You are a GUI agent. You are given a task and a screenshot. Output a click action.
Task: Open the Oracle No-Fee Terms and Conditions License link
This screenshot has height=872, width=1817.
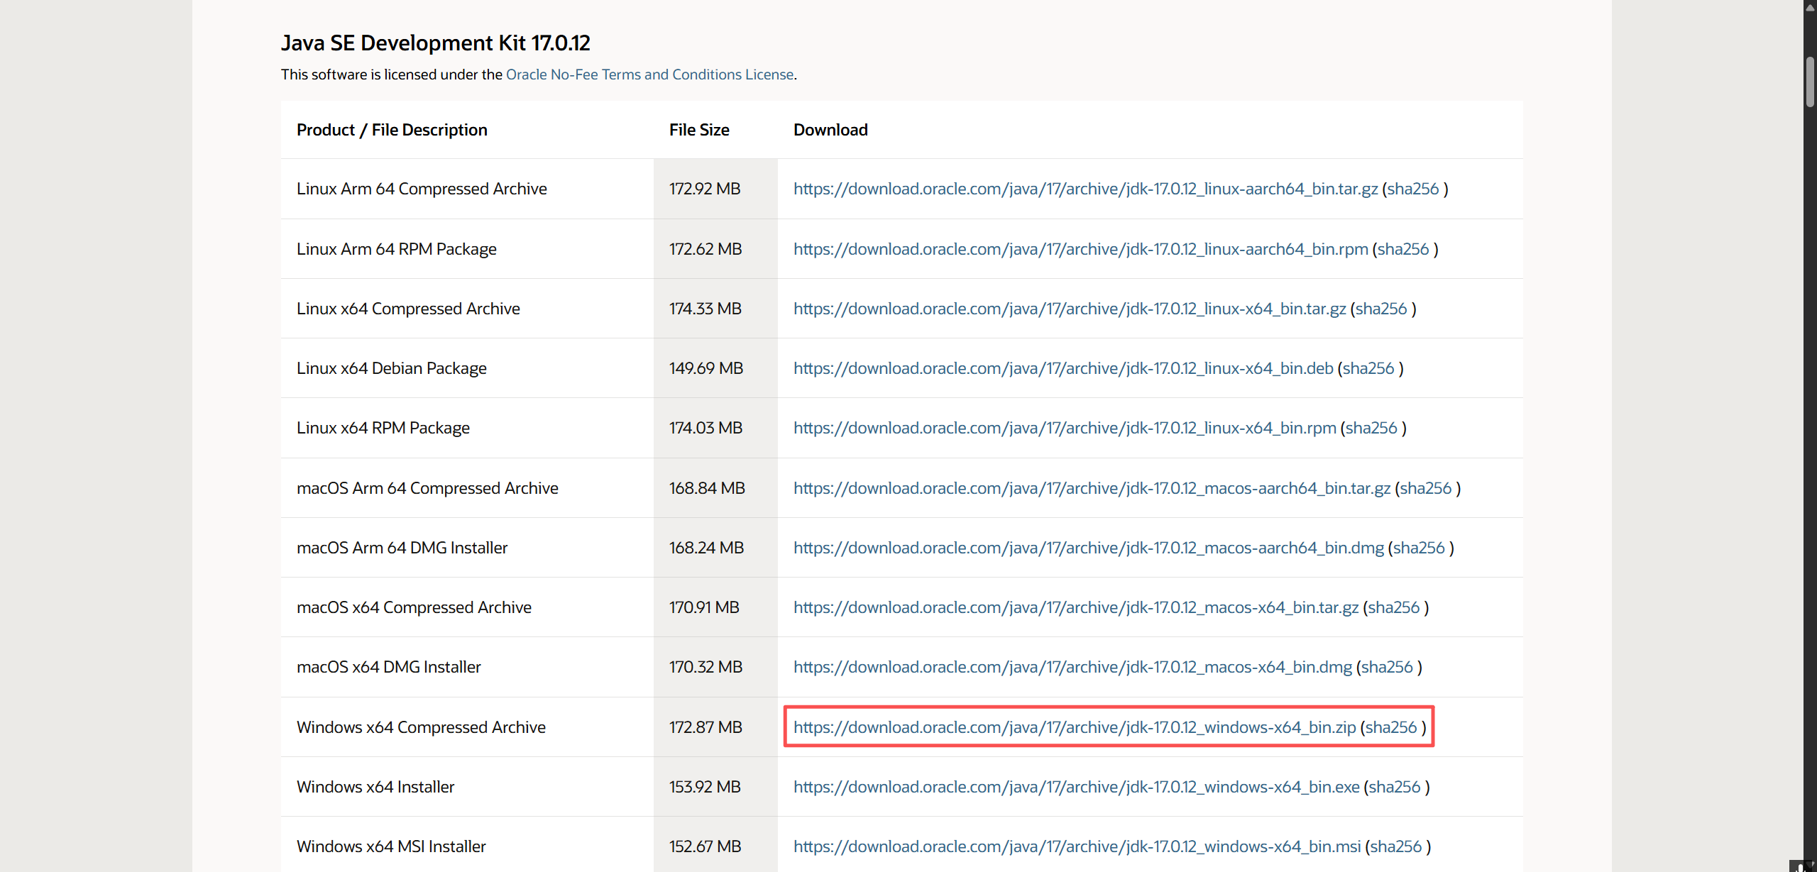[x=649, y=74]
